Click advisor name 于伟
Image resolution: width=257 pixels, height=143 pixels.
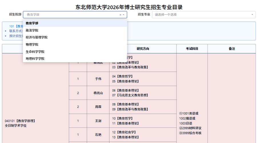[98, 79]
